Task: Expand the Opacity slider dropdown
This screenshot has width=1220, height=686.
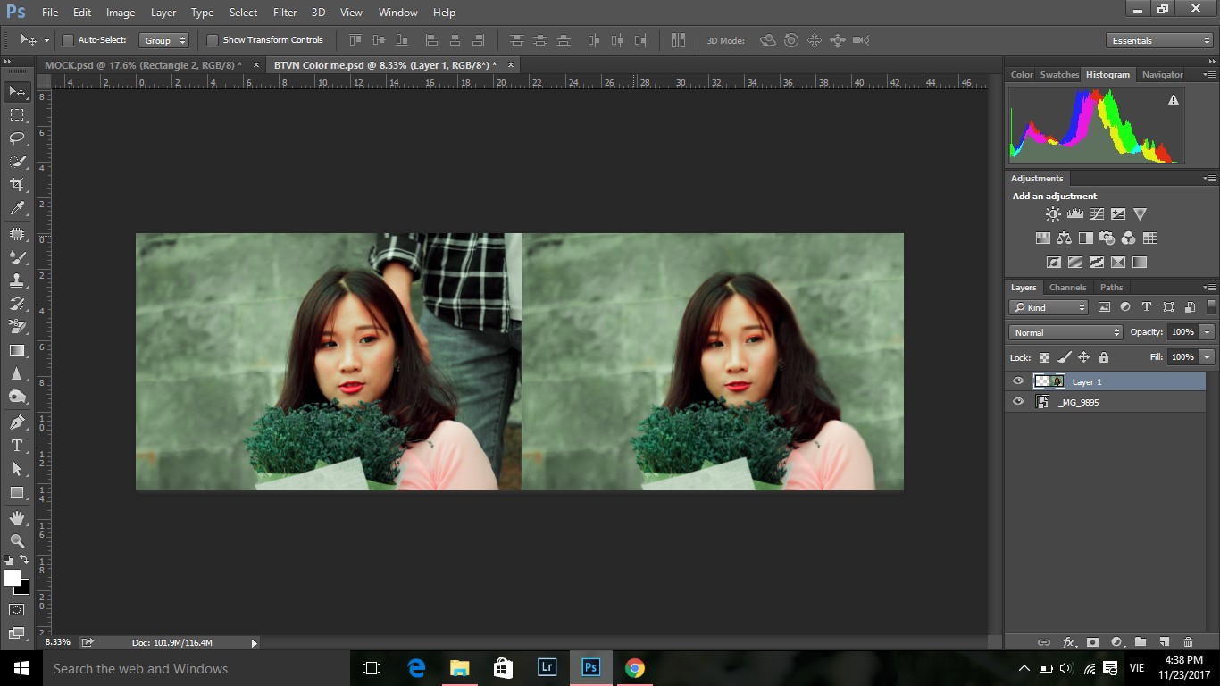Action: [x=1207, y=332]
